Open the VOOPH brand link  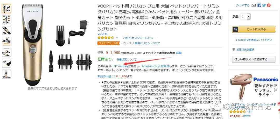(102, 34)
